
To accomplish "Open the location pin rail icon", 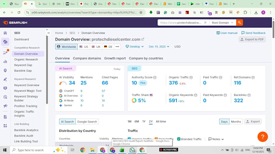I will [x=5, y=71].
